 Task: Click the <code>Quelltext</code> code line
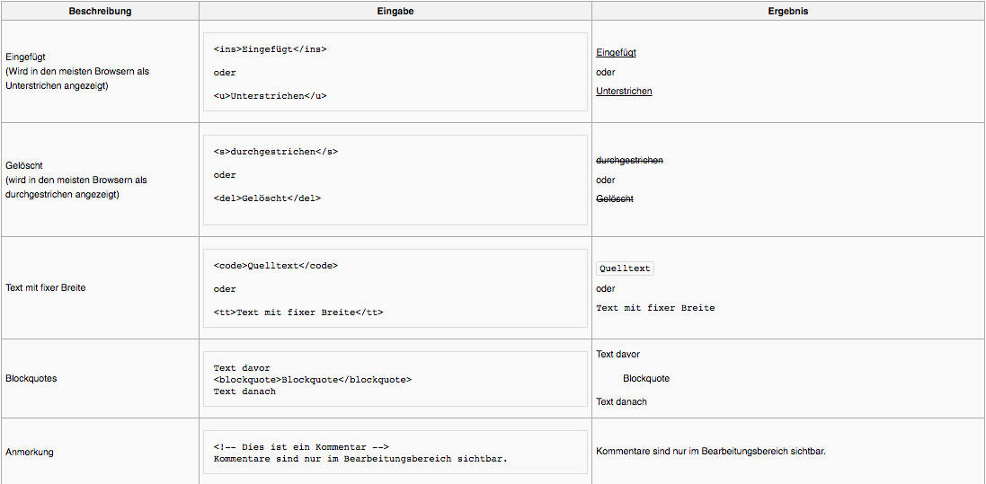(x=276, y=266)
